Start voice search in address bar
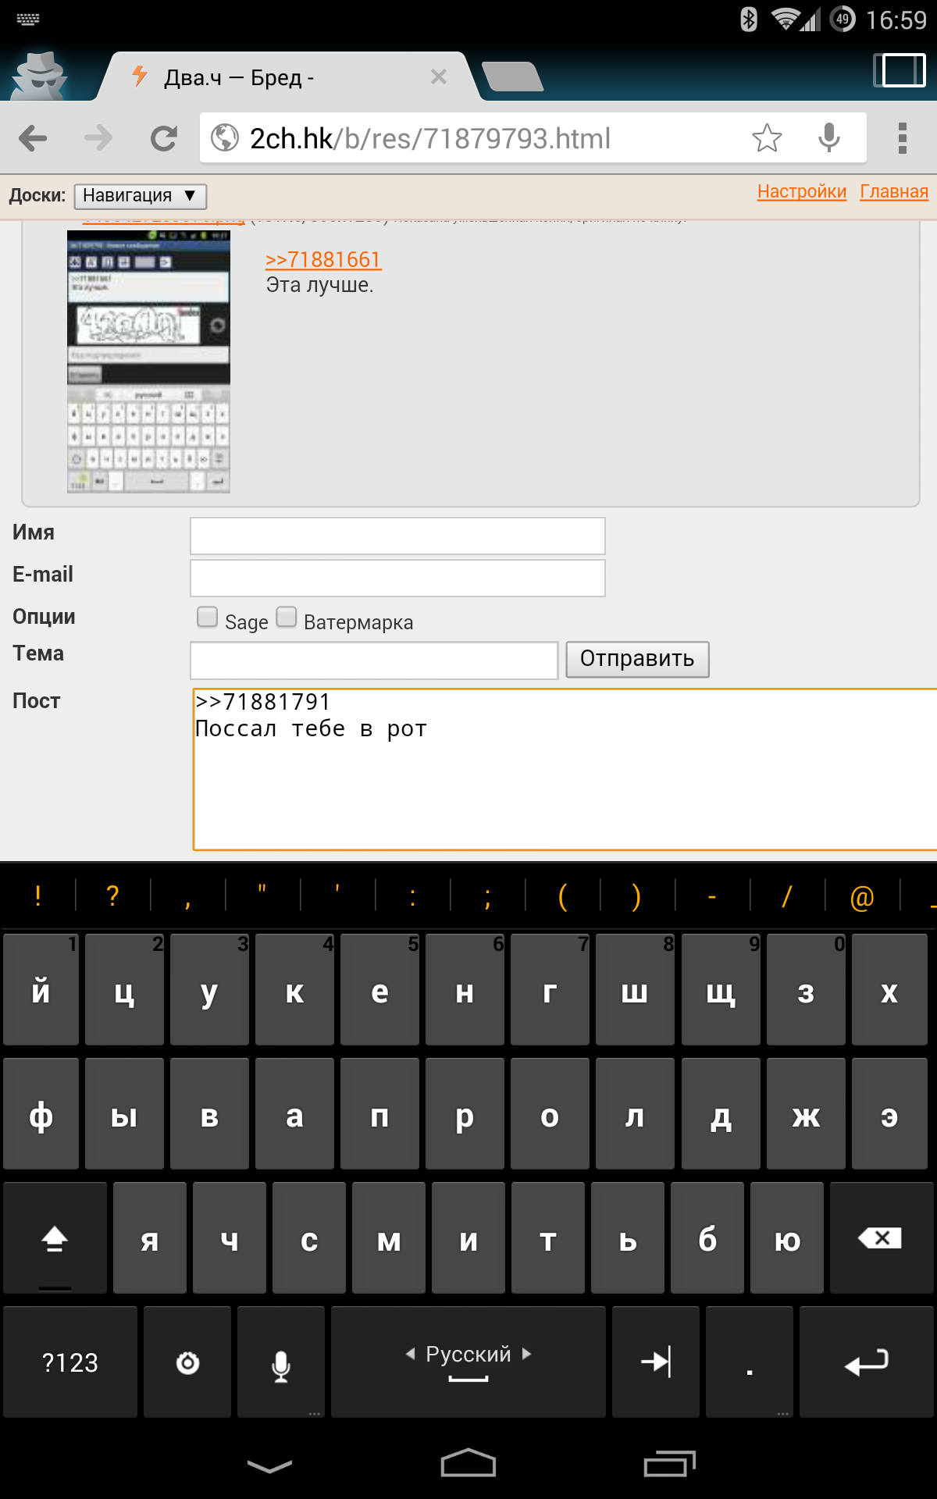Image resolution: width=937 pixels, height=1499 pixels. 829,138
